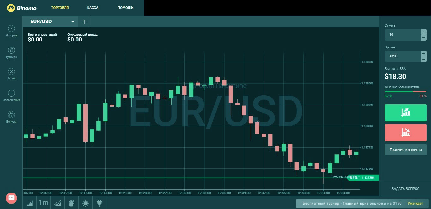Click the 12:45:00 time axis label
The width and height of the screenshot is (431, 209).
(284, 193)
